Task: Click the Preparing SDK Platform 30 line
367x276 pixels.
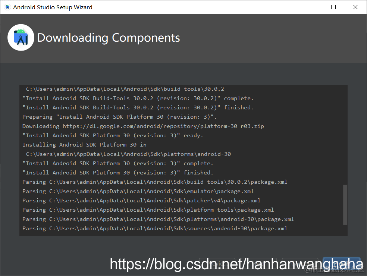Action: click(119, 117)
